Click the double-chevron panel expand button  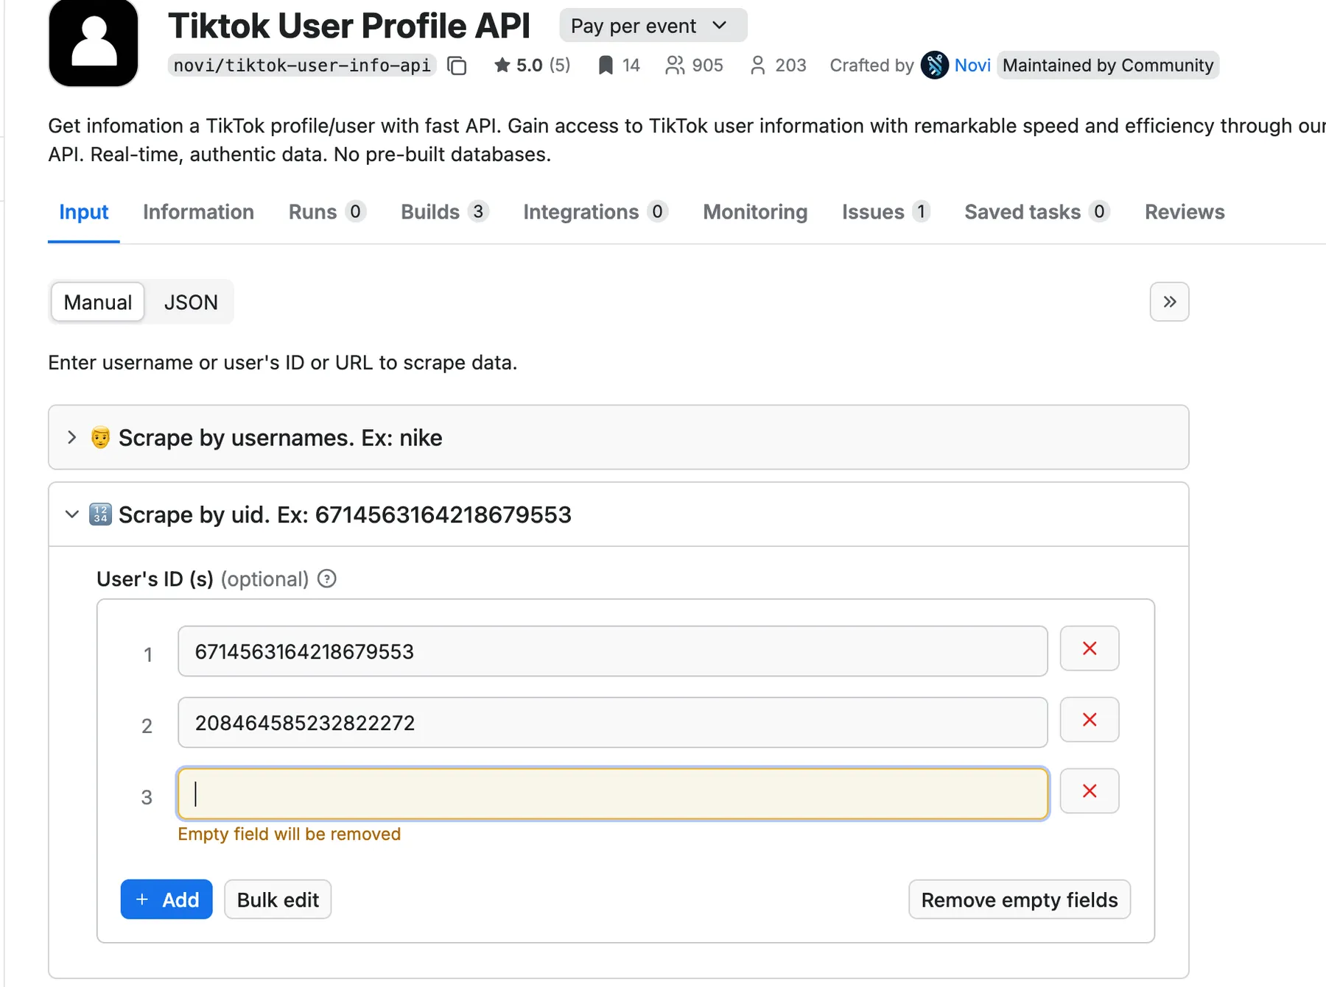[1169, 302]
